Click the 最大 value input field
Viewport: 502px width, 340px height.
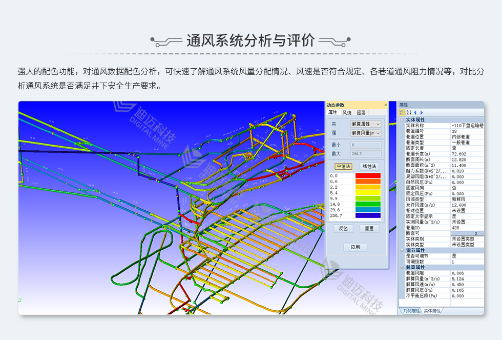coord(365,153)
